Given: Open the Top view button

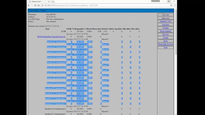Looking at the screenshot, I should coord(166,15).
